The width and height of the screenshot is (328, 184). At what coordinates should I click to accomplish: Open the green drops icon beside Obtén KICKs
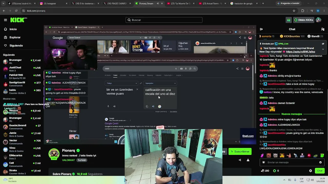click(289, 20)
